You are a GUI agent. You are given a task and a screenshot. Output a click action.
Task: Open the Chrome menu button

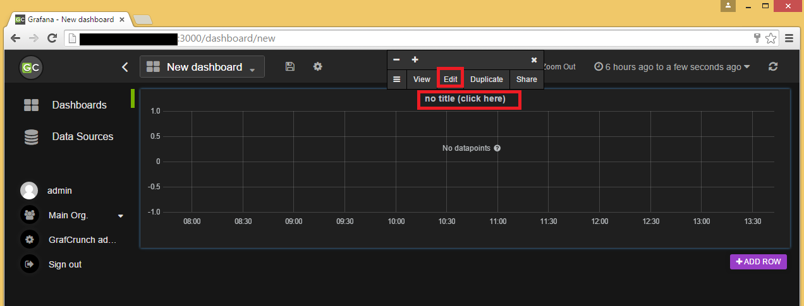(x=789, y=38)
